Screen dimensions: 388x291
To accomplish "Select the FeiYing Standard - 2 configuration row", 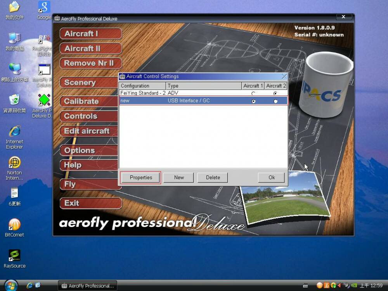I will pos(203,93).
